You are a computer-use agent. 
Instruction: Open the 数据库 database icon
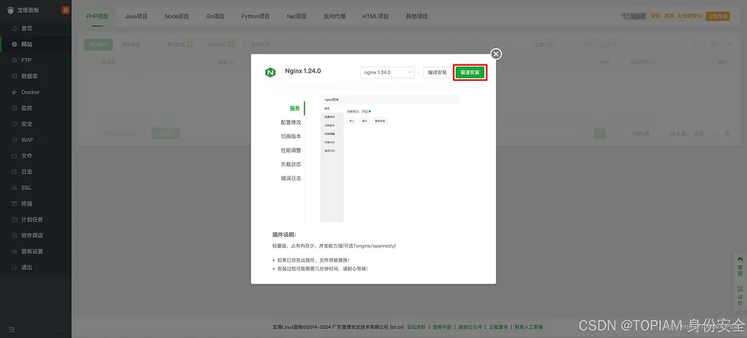coord(14,76)
